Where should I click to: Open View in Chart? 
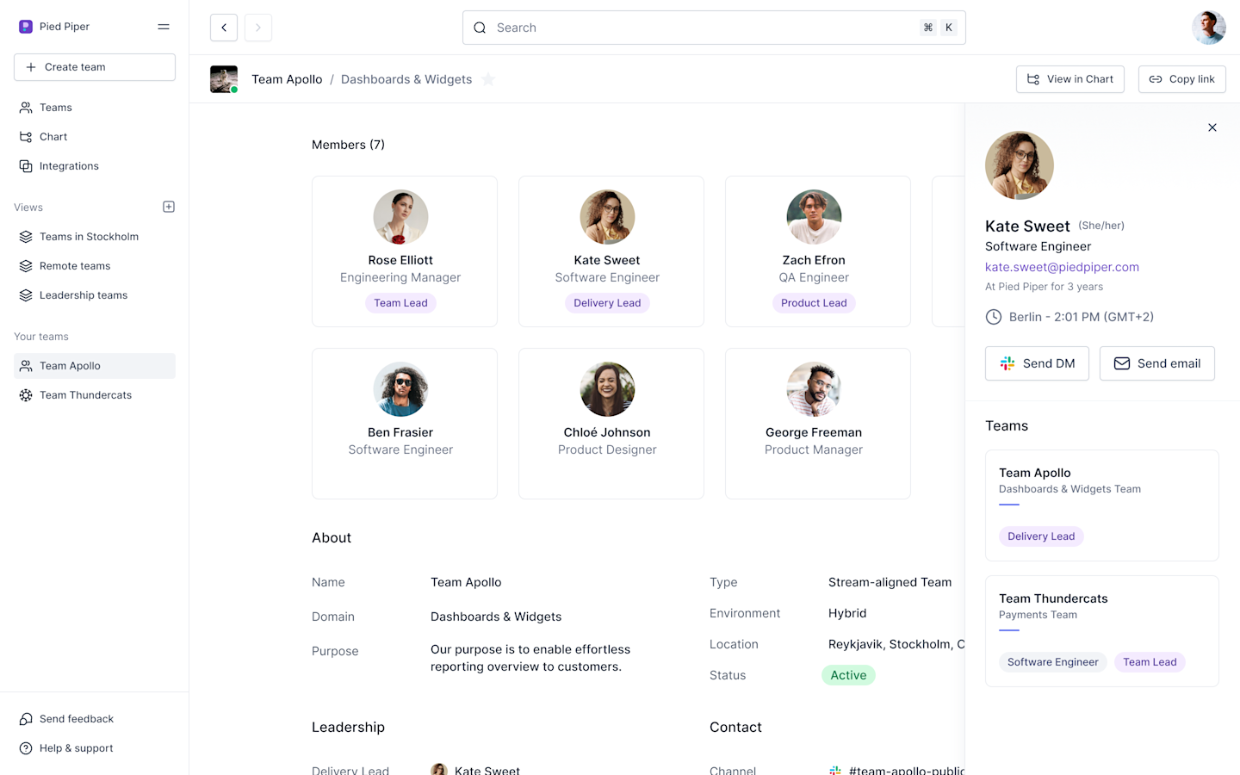tap(1069, 78)
